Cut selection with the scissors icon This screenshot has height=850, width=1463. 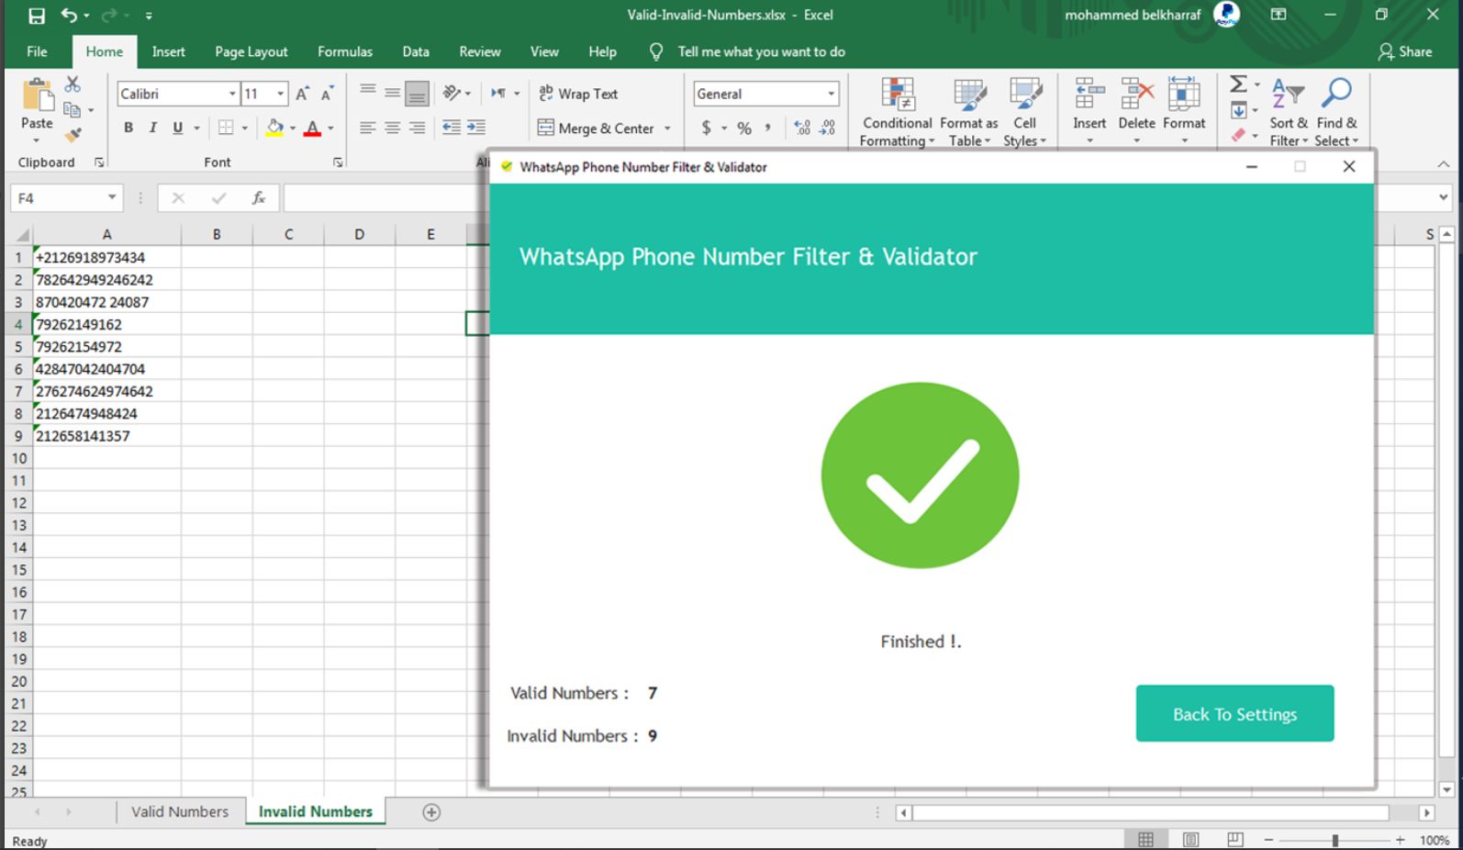73,84
